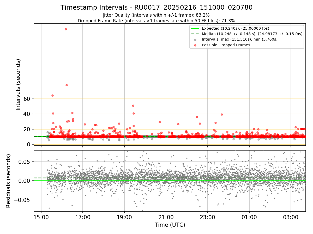Click the red point at 51 seconds after 19:00
Viewport: 313px width, 234px height.
[x=133, y=106]
